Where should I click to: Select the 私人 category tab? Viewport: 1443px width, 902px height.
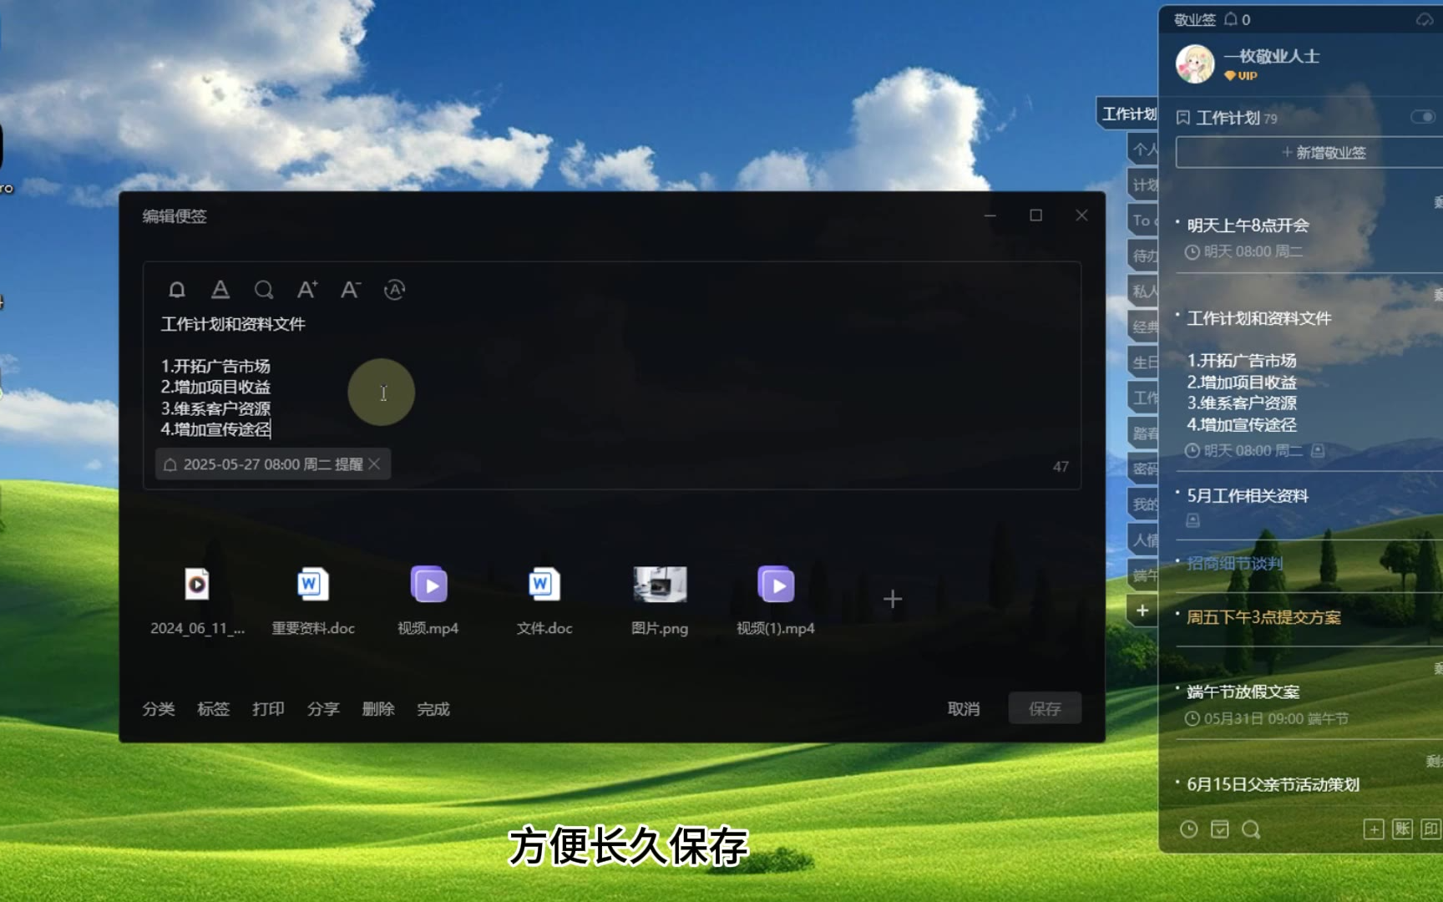tap(1144, 291)
